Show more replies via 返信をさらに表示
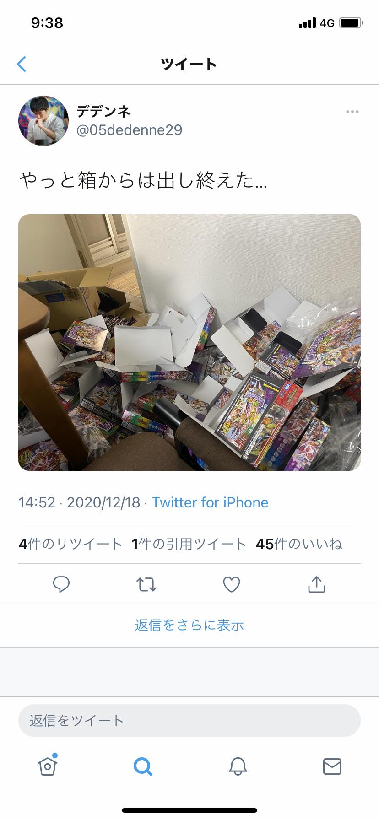The height and width of the screenshot is (820, 379). tap(189, 625)
